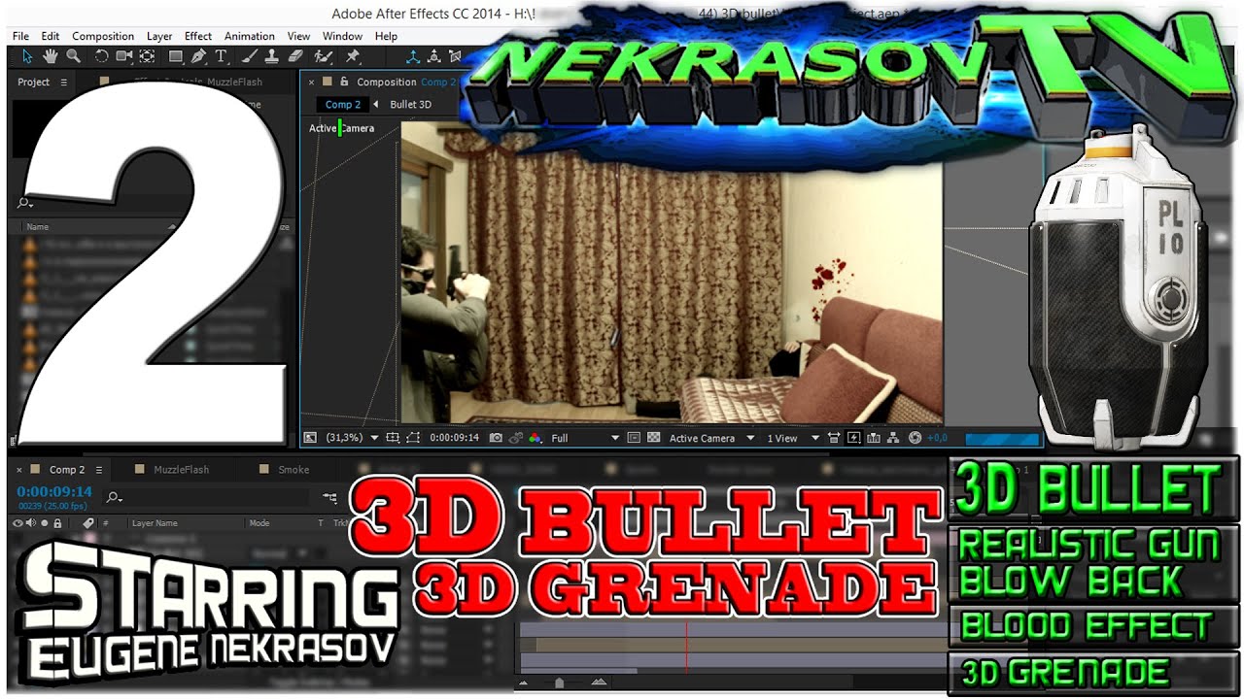
Task: Switch to the Smoke timeline tab
Action: coord(294,470)
